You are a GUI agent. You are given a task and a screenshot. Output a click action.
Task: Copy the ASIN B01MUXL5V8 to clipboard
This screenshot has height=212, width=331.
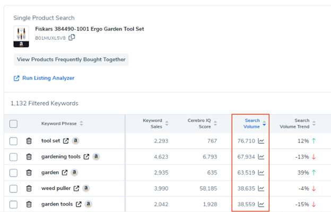72,38
